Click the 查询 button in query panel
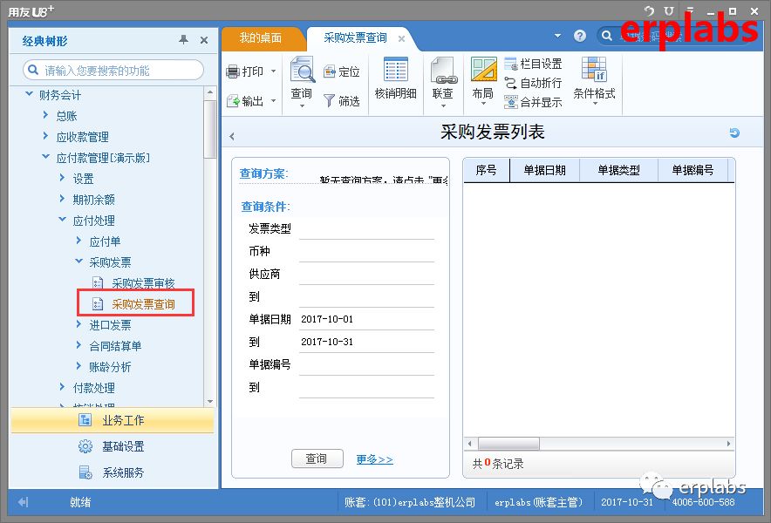Image resolution: width=771 pixels, height=523 pixels. pos(317,458)
